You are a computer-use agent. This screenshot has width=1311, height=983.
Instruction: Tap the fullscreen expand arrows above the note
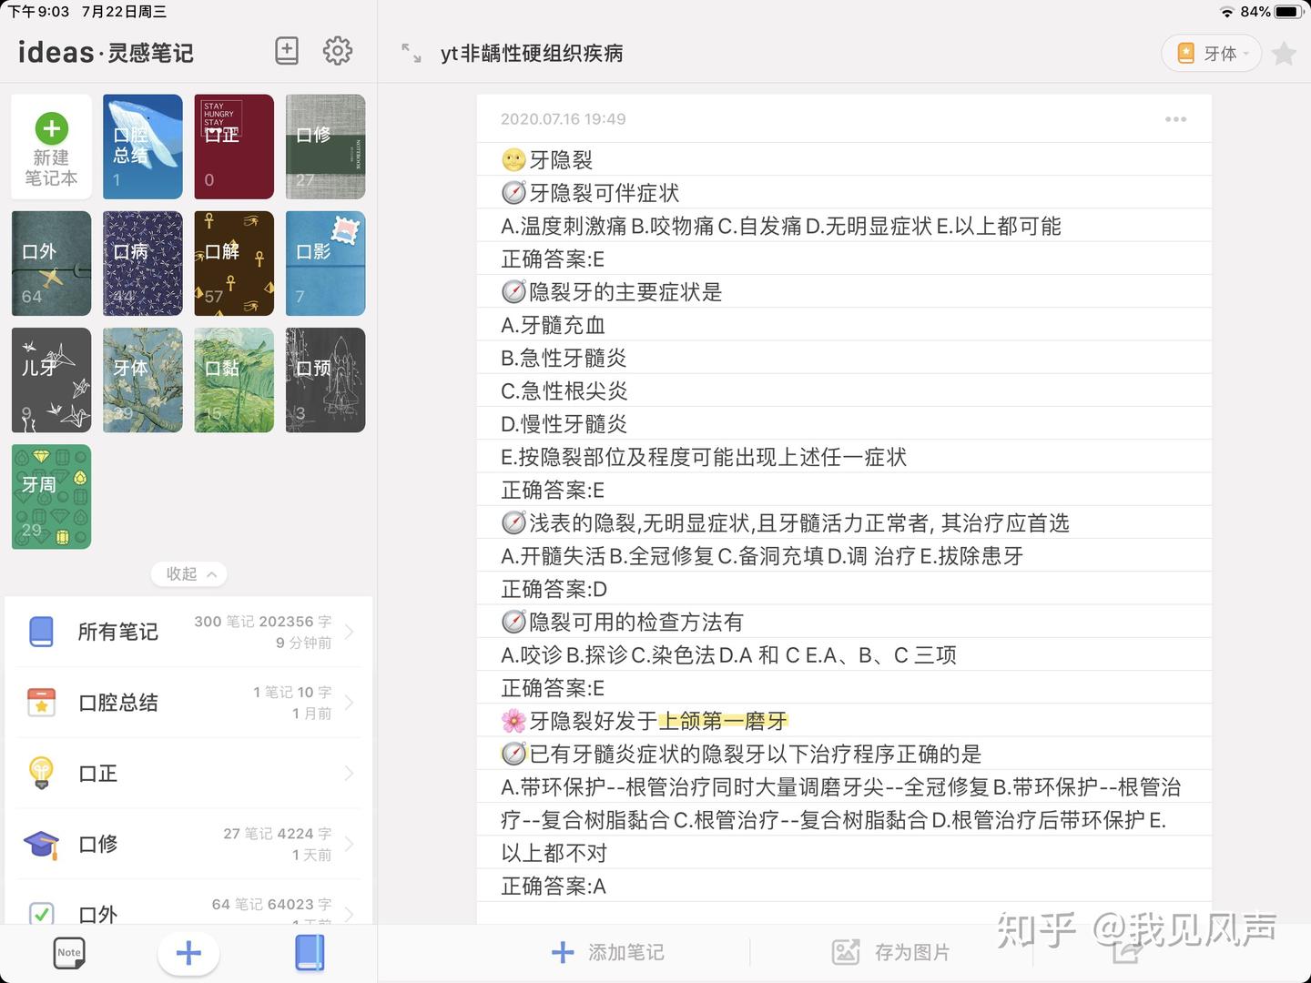pyautogui.click(x=411, y=53)
